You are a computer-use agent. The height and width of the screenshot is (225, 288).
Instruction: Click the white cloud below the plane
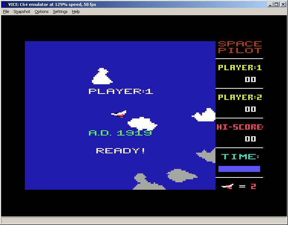[143, 123]
